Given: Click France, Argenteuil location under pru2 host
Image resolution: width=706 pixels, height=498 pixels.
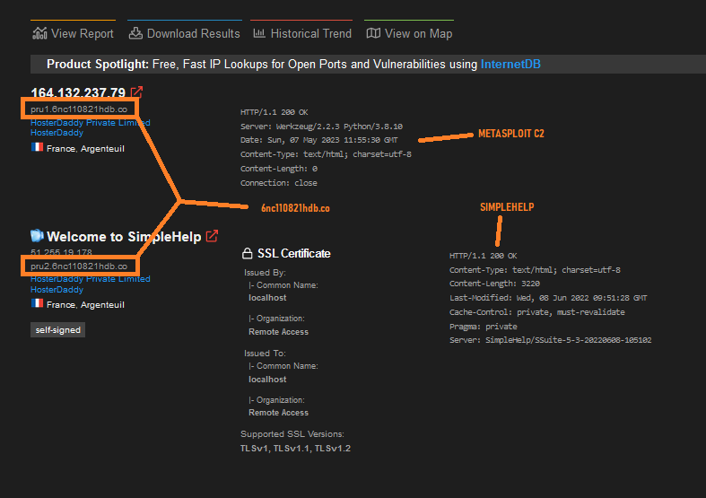Looking at the screenshot, I should (85, 305).
